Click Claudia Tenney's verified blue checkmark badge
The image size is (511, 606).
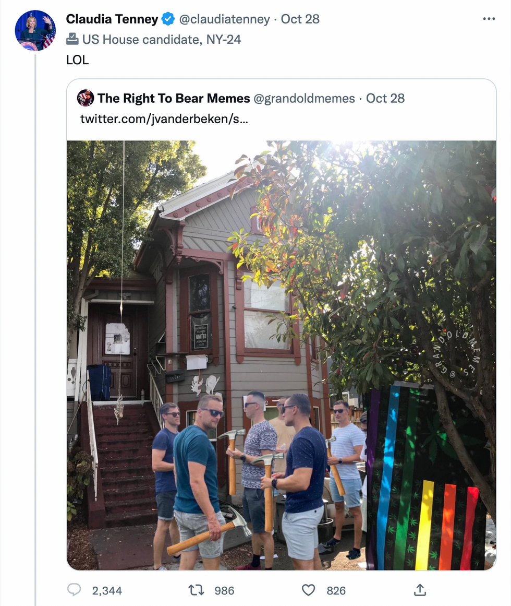pyautogui.click(x=168, y=19)
